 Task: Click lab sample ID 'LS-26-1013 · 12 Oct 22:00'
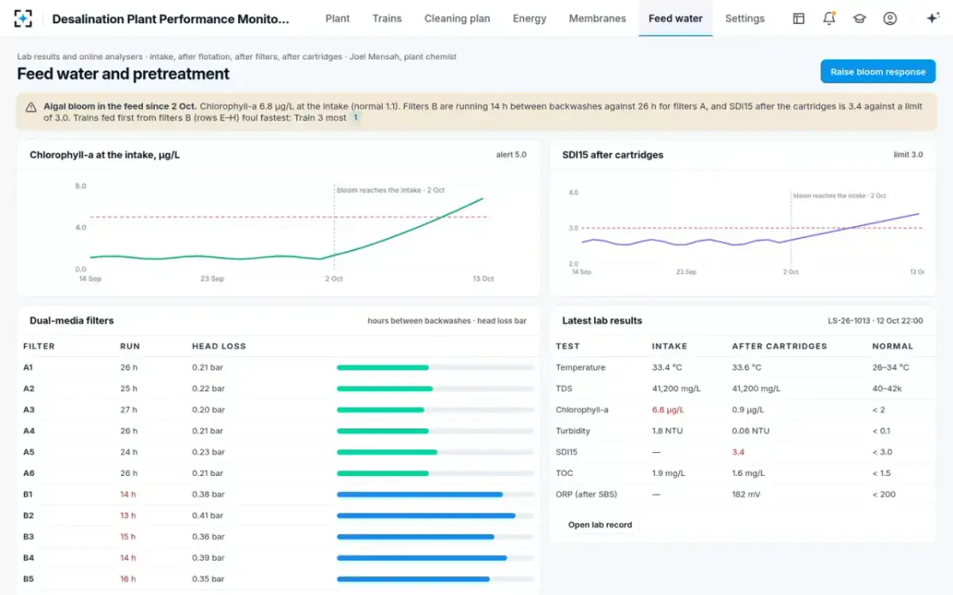pyautogui.click(x=875, y=321)
